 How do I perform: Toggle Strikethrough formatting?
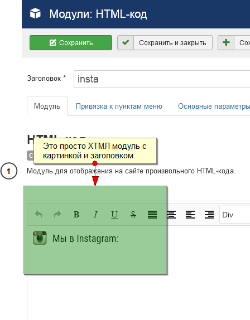pyautogui.click(x=133, y=215)
